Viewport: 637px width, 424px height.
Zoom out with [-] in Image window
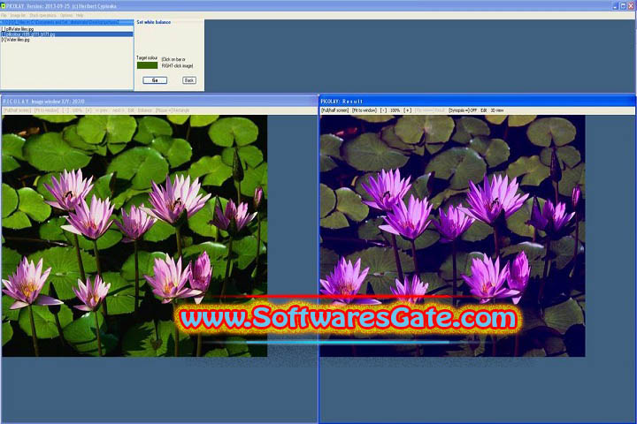[x=65, y=110]
